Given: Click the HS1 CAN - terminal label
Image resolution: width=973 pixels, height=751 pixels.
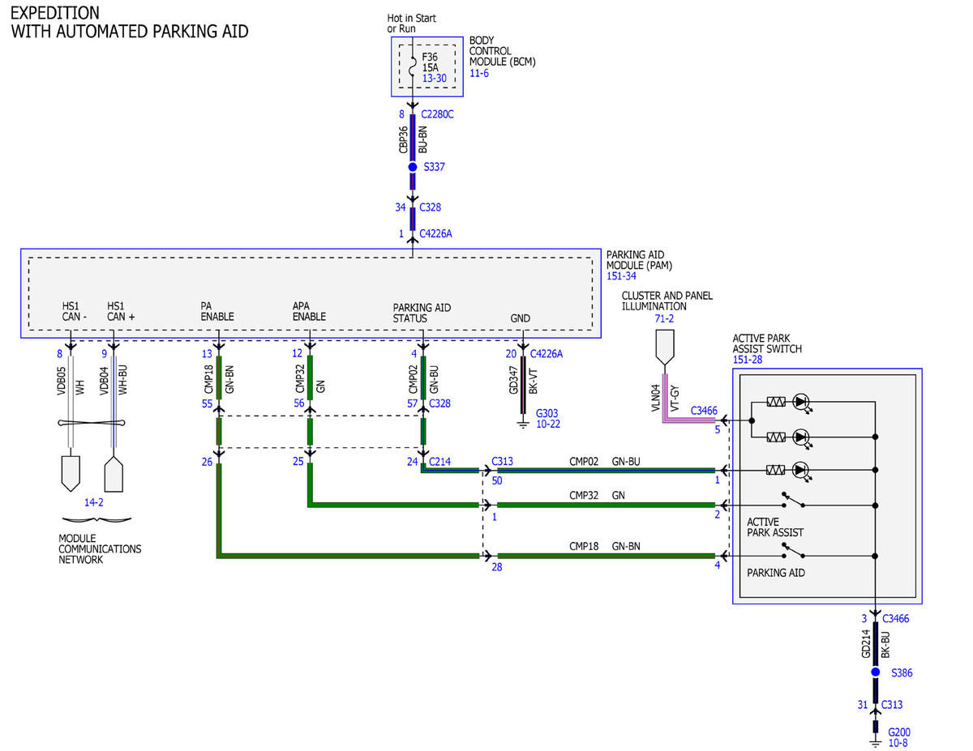Looking at the screenshot, I should click(x=76, y=311).
